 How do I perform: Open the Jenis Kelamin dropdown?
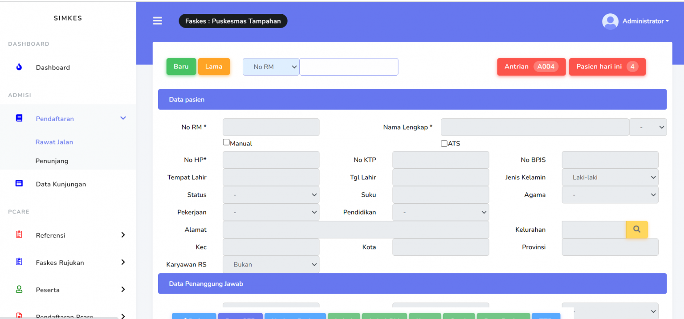610,177
